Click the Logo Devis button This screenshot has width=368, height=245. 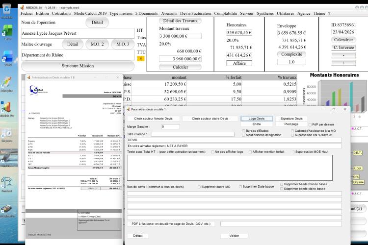pos(257,119)
